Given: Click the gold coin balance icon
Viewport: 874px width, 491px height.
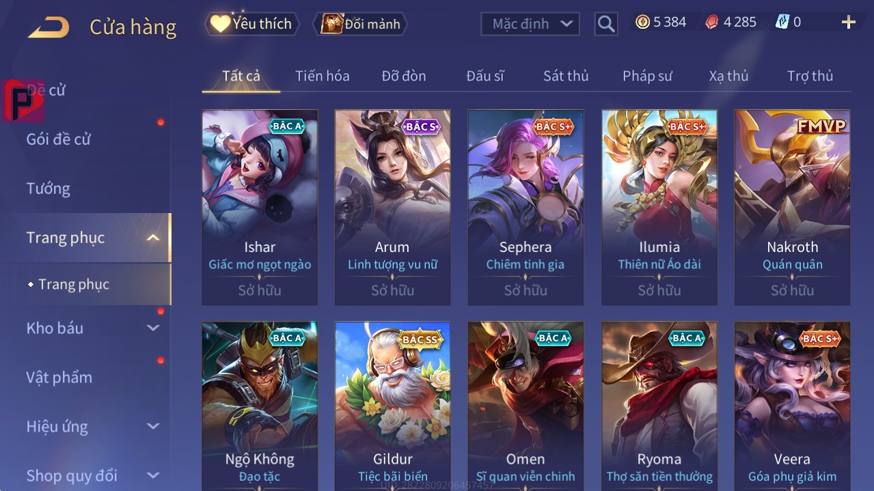Looking at the screenshot, I should pyautogui.click(x=642, y=22).
